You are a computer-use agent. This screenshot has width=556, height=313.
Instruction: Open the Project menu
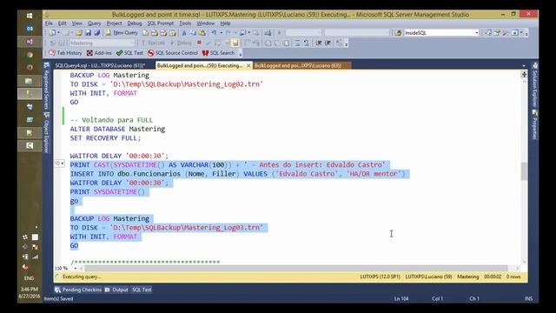[x=114, y=23]
